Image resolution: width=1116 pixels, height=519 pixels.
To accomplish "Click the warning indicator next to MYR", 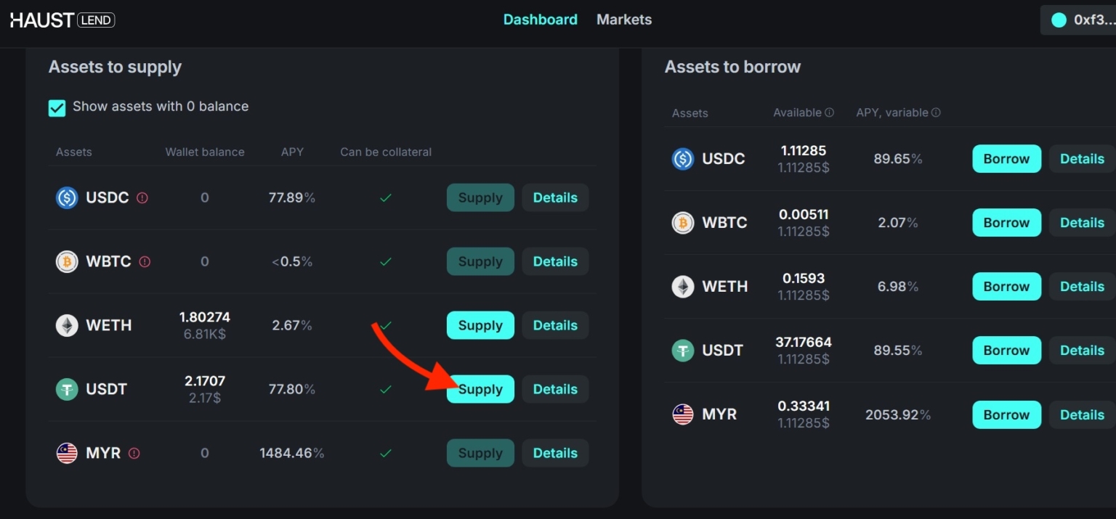I will [x=134, y=452].
